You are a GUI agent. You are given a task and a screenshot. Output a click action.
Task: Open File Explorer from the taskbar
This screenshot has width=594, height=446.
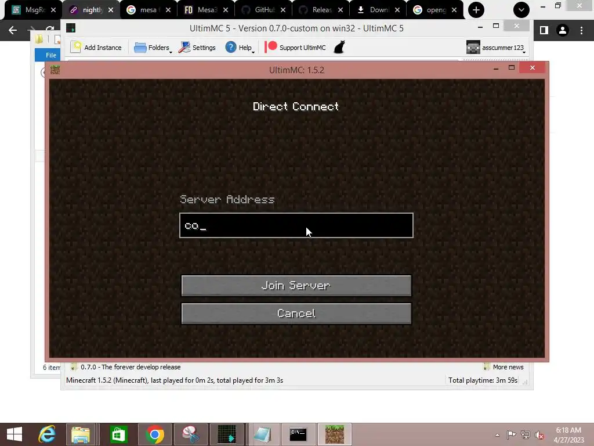pos(81,434)
